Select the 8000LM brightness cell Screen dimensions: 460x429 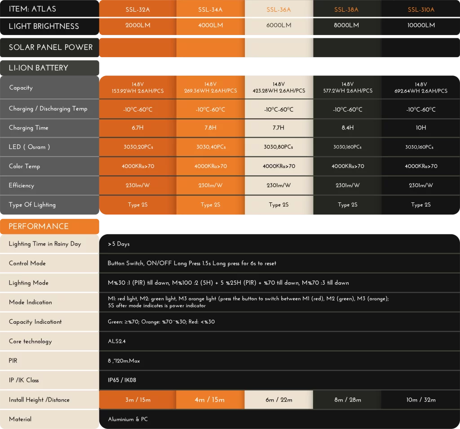[346, 26]
